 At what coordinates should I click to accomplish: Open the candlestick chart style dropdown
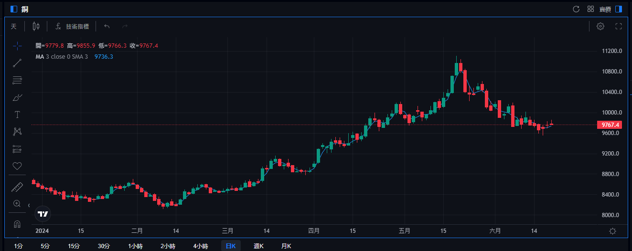click(x=36, y=26)
